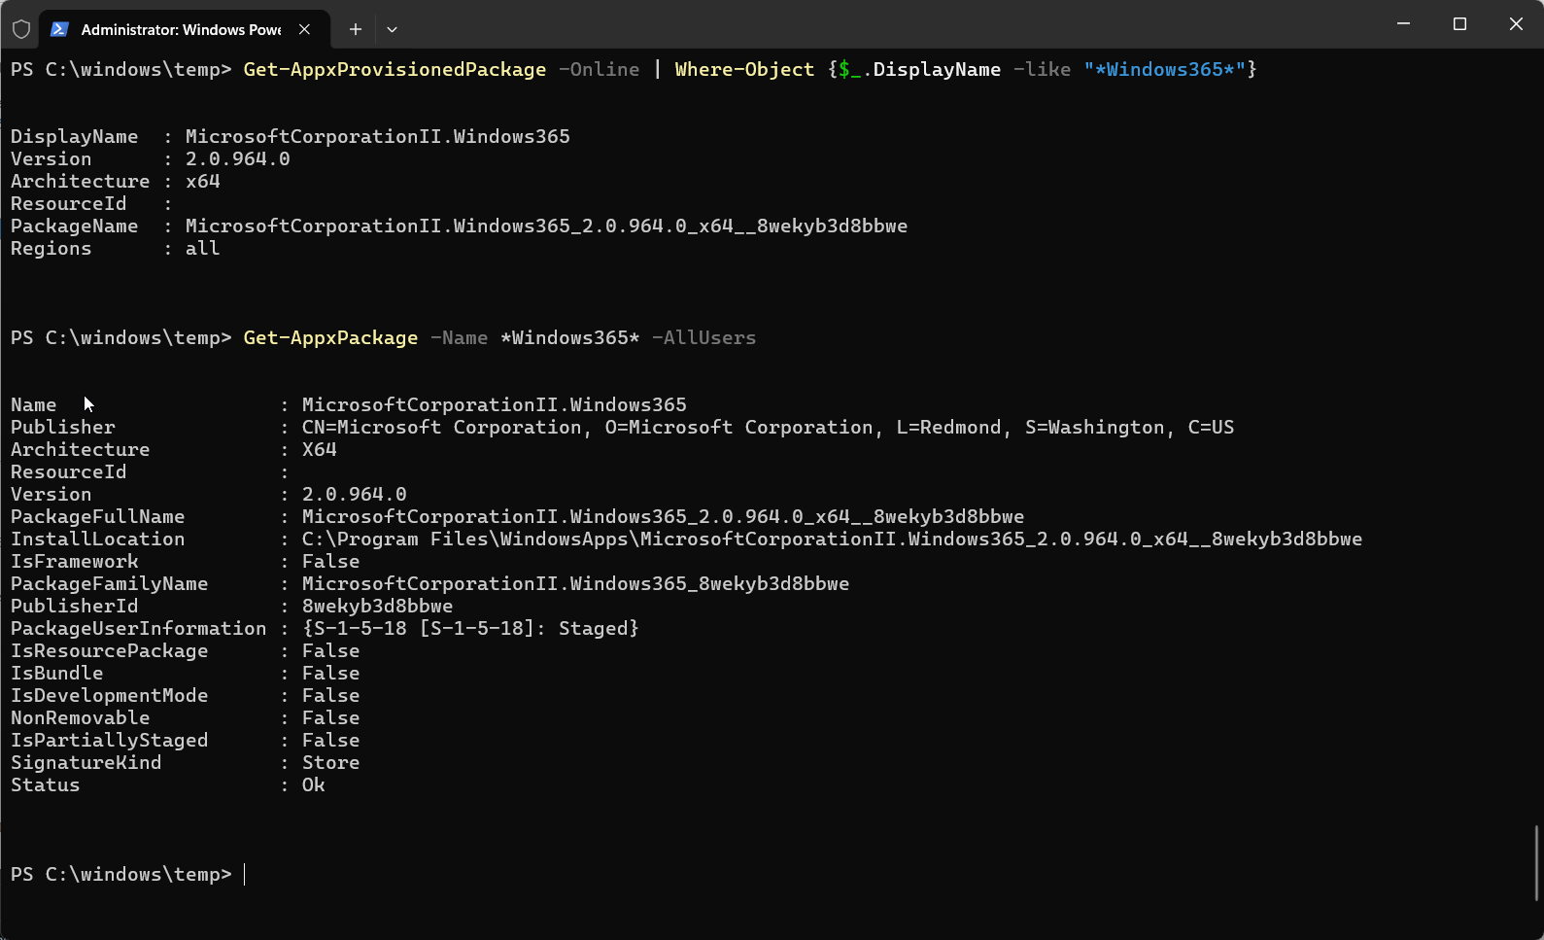The width and height of the screenshot is (1544, 940).
Task: Minimize the terminal window
Action: coord(1403,24)
